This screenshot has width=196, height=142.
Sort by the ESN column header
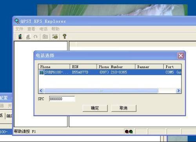(83, 67)
